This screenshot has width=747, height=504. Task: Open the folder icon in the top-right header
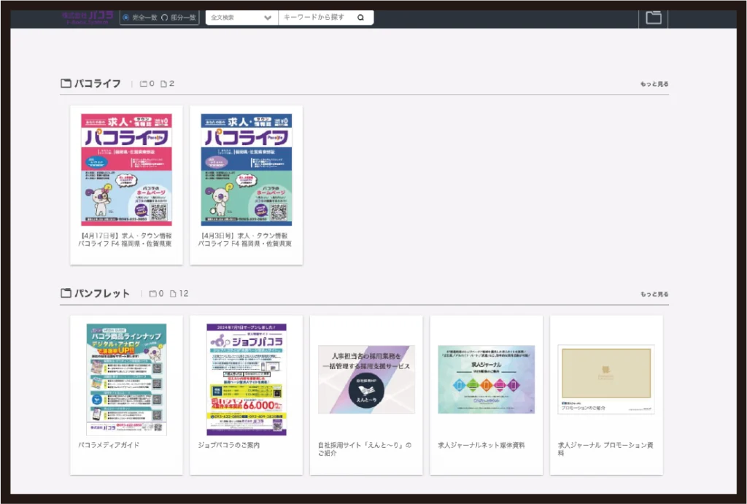653,18
